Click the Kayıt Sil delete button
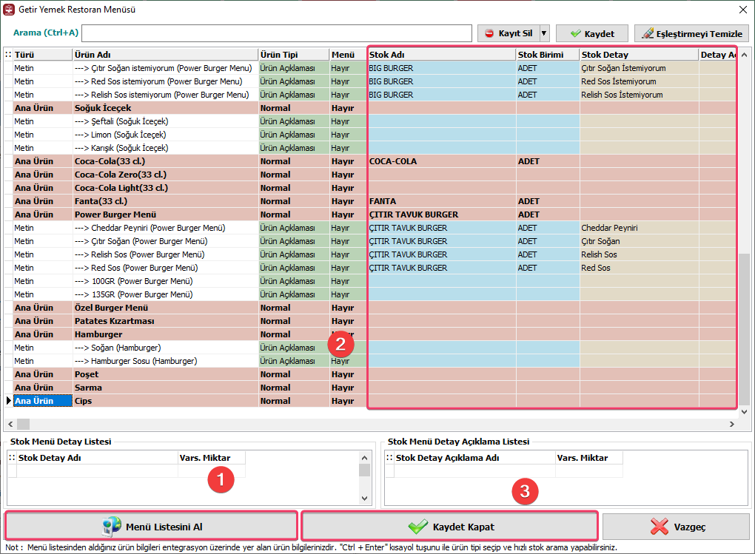The height and width of the screenshot is (554, 755). coord(509,34)
